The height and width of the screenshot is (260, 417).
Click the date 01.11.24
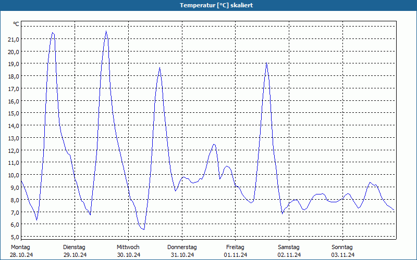pyautogui.click(x=236, y=255)
